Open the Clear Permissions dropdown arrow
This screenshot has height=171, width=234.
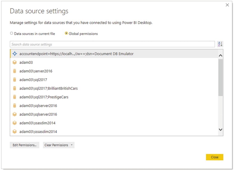(x=72, y=145)
